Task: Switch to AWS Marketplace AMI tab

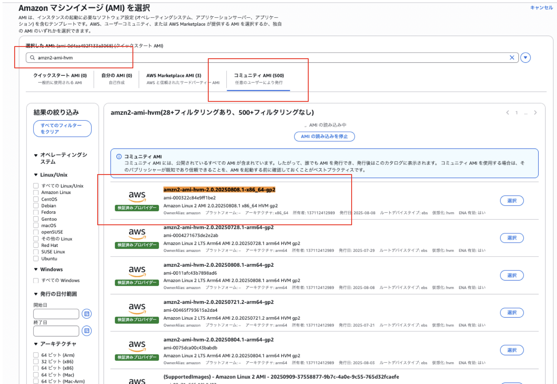Action: pyautogui.click(x=183, y=79)
